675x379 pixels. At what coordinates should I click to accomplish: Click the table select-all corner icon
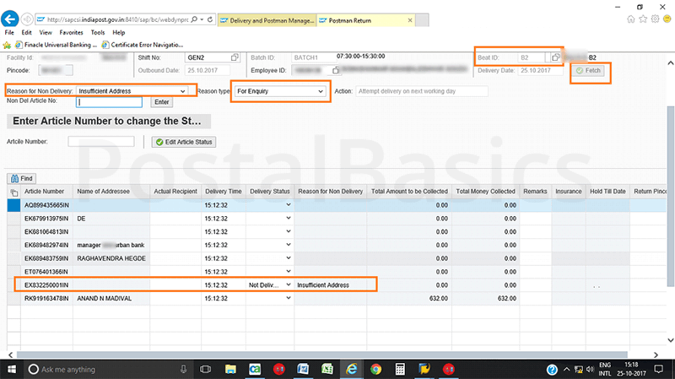tap(13, 192)
